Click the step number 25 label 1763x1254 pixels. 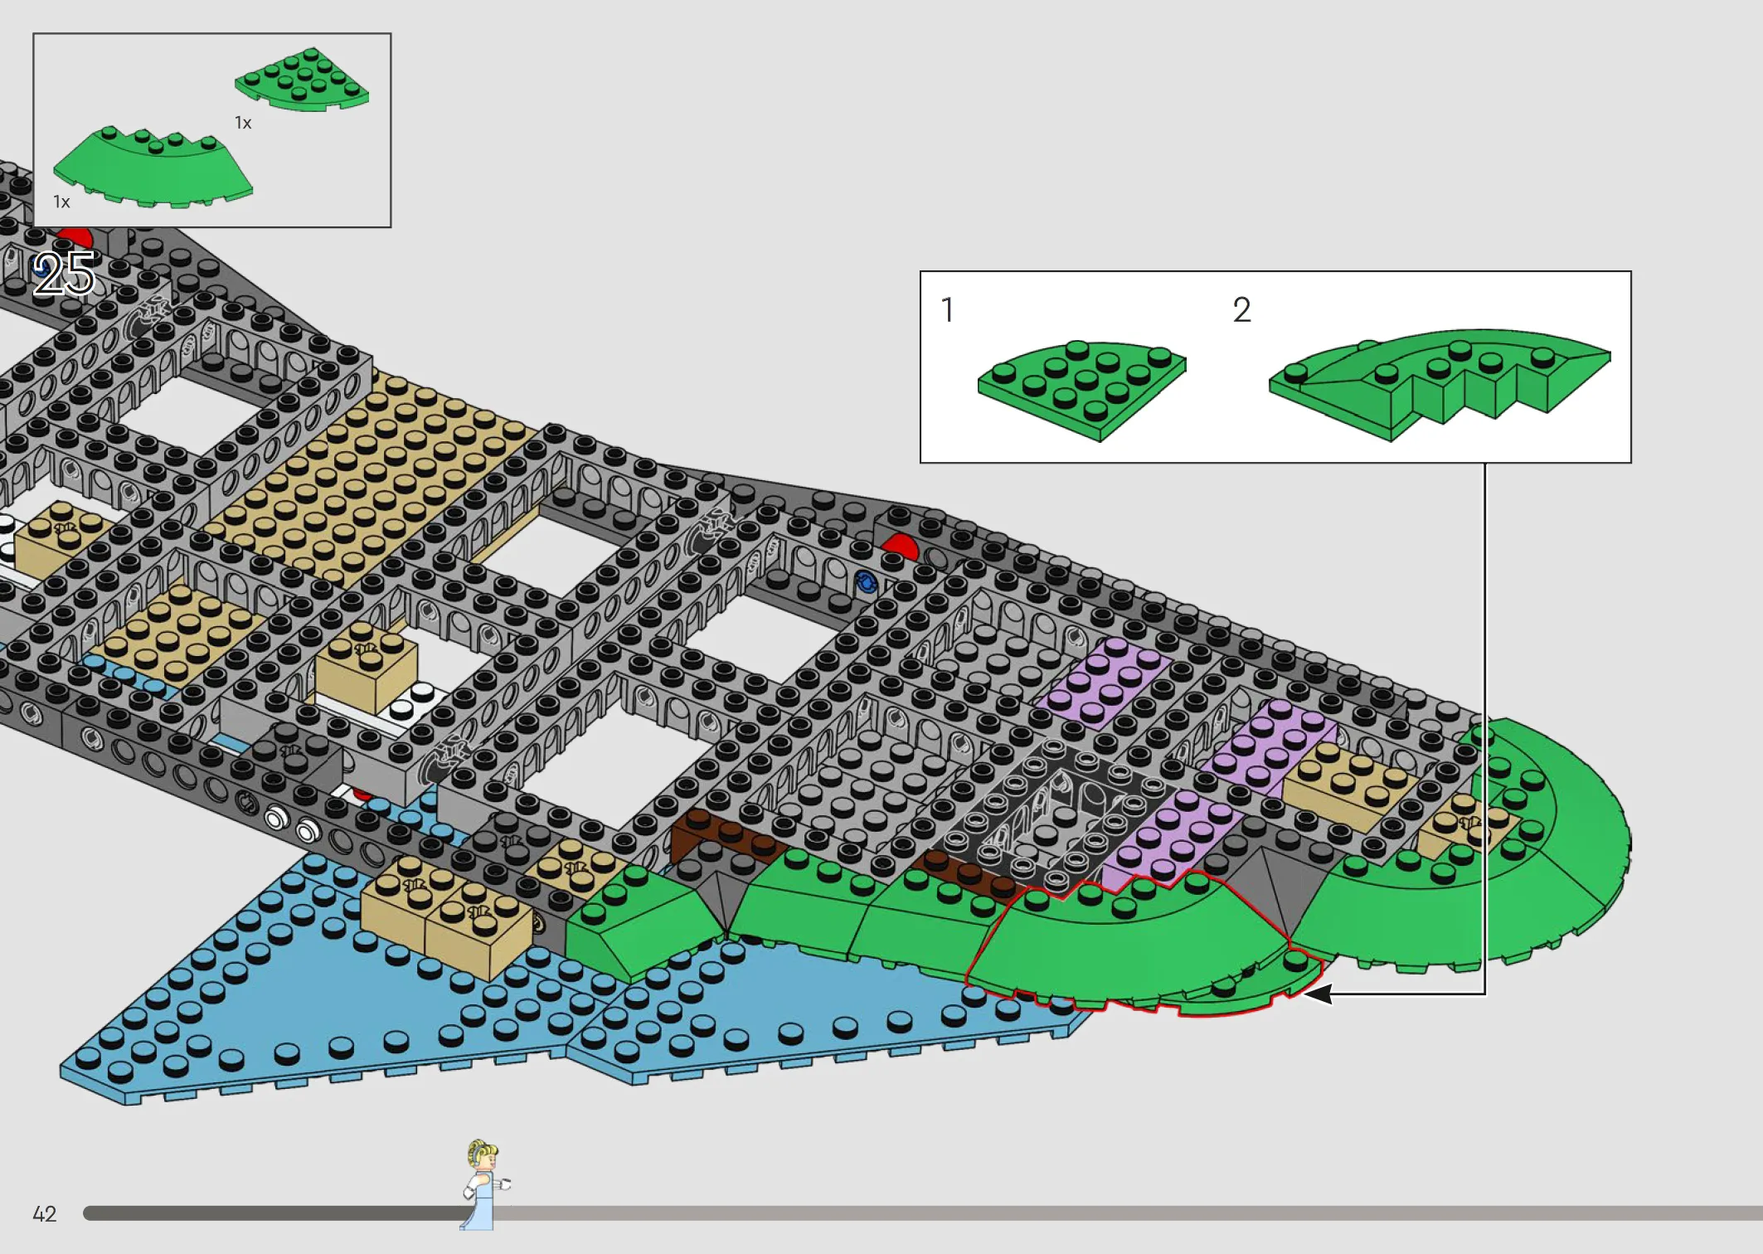coord(65,274)
